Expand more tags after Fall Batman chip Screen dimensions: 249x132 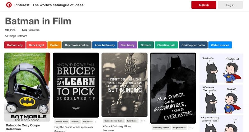96,122
